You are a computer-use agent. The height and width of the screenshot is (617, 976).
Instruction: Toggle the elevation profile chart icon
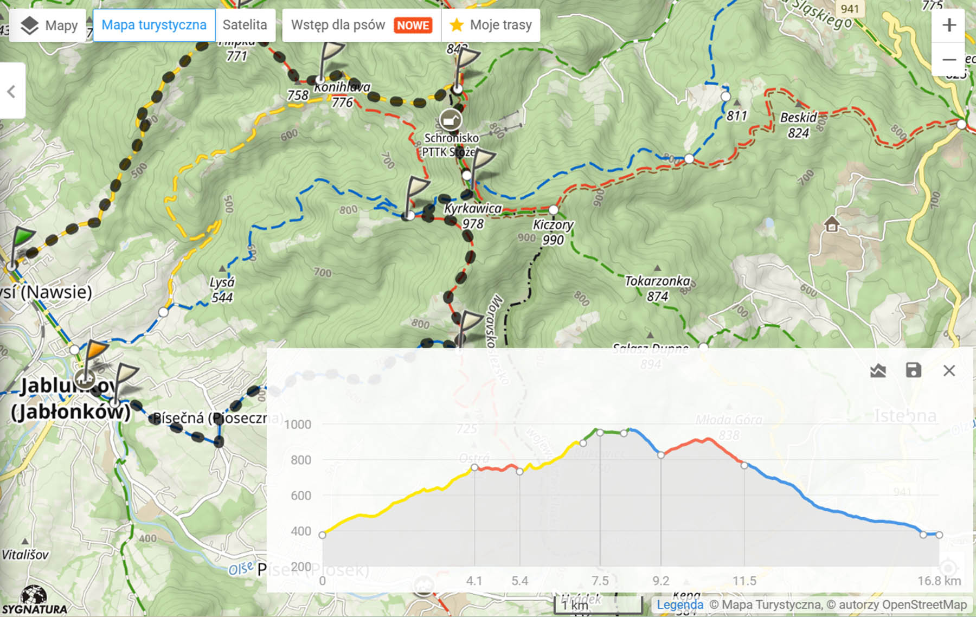(x=878, y=371)
